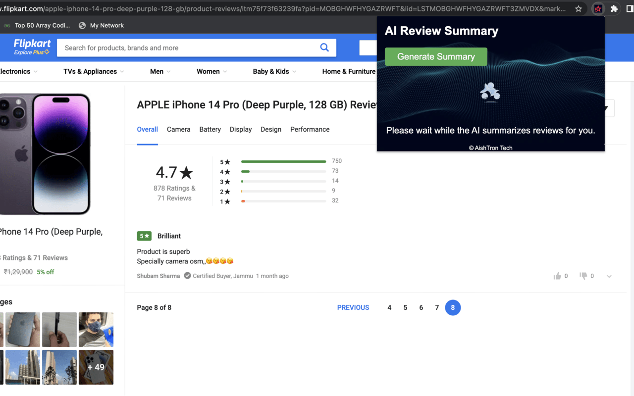Screen dimensions: 634x396
Task: Expand the Women category menu
Action: point(211,71)
